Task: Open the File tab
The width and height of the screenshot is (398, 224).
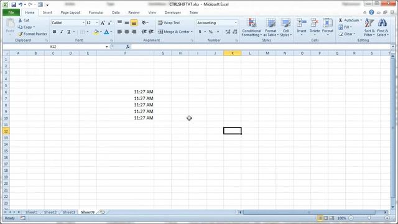Action: (11, 12)
